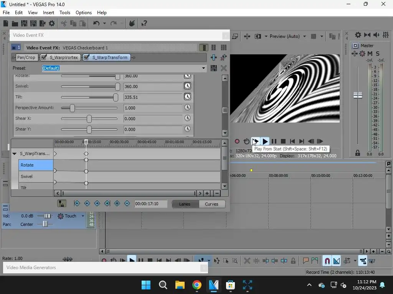The width and height of the screenshot is (393, 294).
Task: Open the View menu
Action: (33, 13)
